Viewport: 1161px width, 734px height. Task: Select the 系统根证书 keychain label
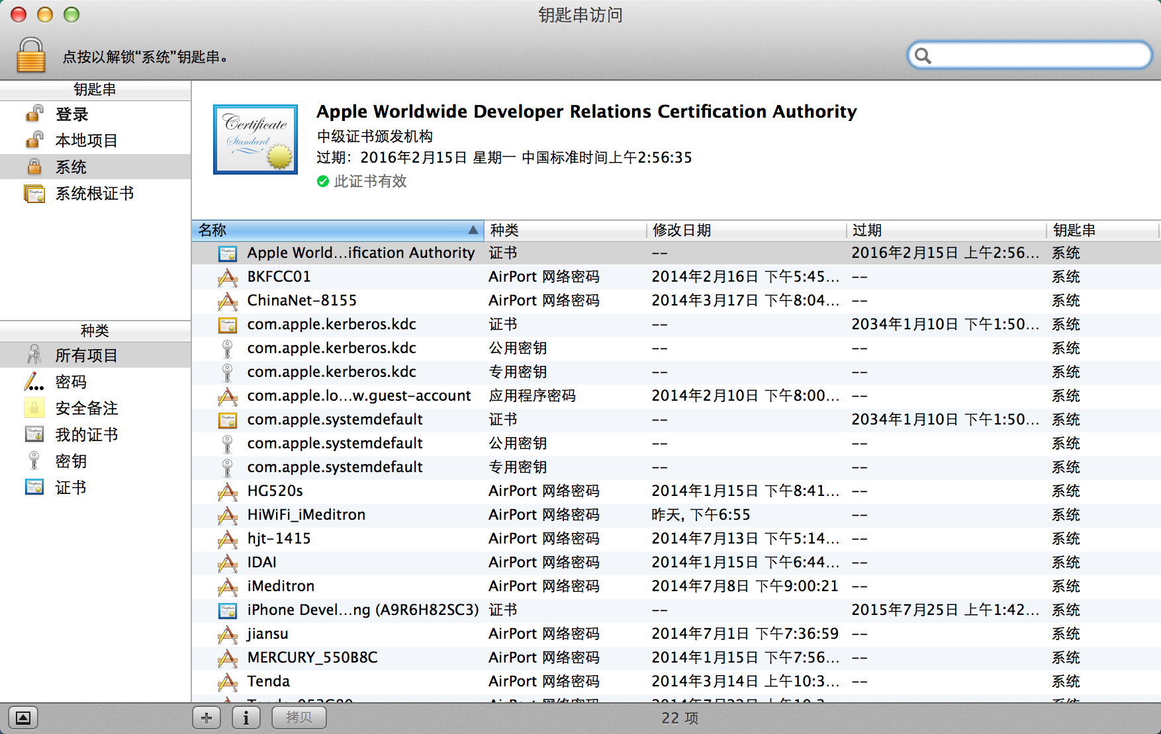point(95,194)
